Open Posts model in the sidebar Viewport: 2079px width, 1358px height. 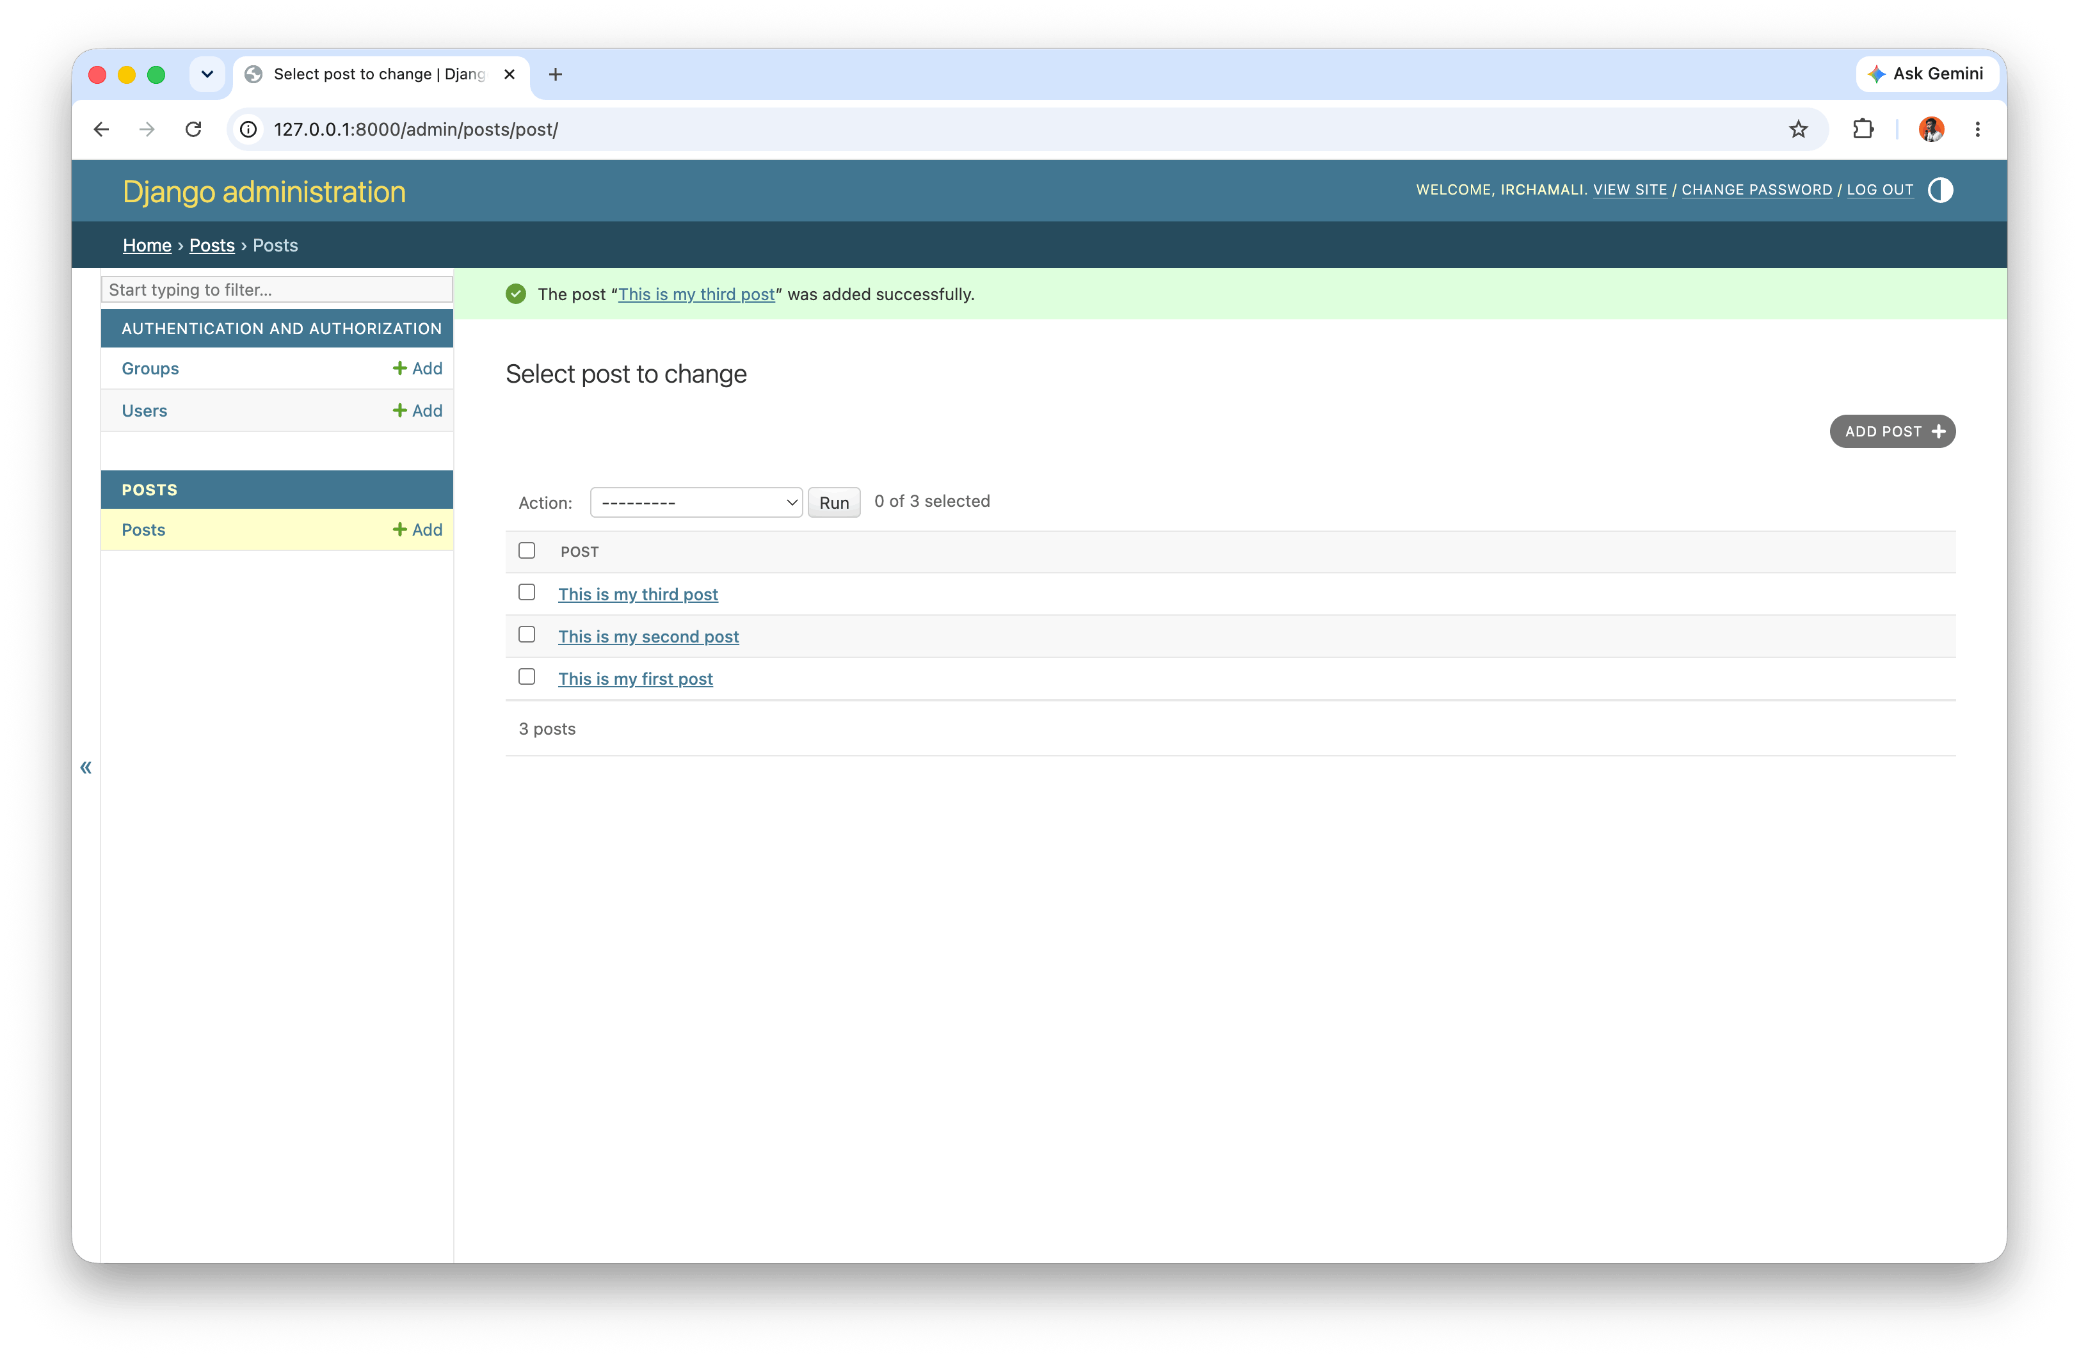point(143,529)
